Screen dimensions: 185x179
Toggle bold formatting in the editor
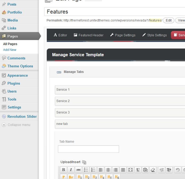coord(64,170)
